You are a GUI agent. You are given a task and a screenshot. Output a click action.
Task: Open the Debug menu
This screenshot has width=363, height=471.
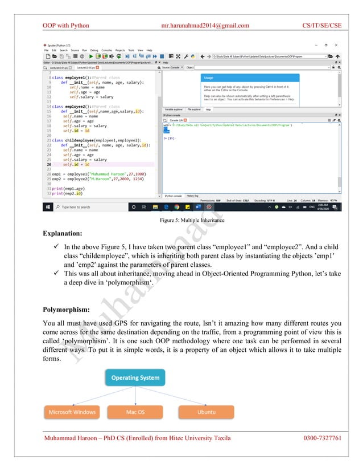(94, 50)
